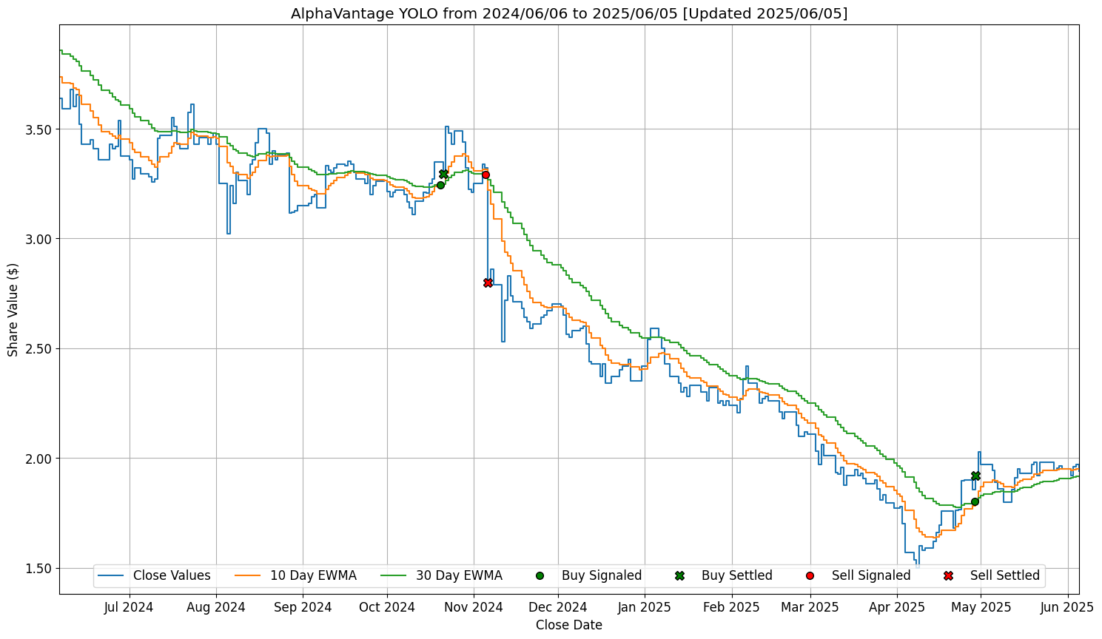
Task: Click the 'Oct 2024' x-axis tick label
Action: click(387, 608)
